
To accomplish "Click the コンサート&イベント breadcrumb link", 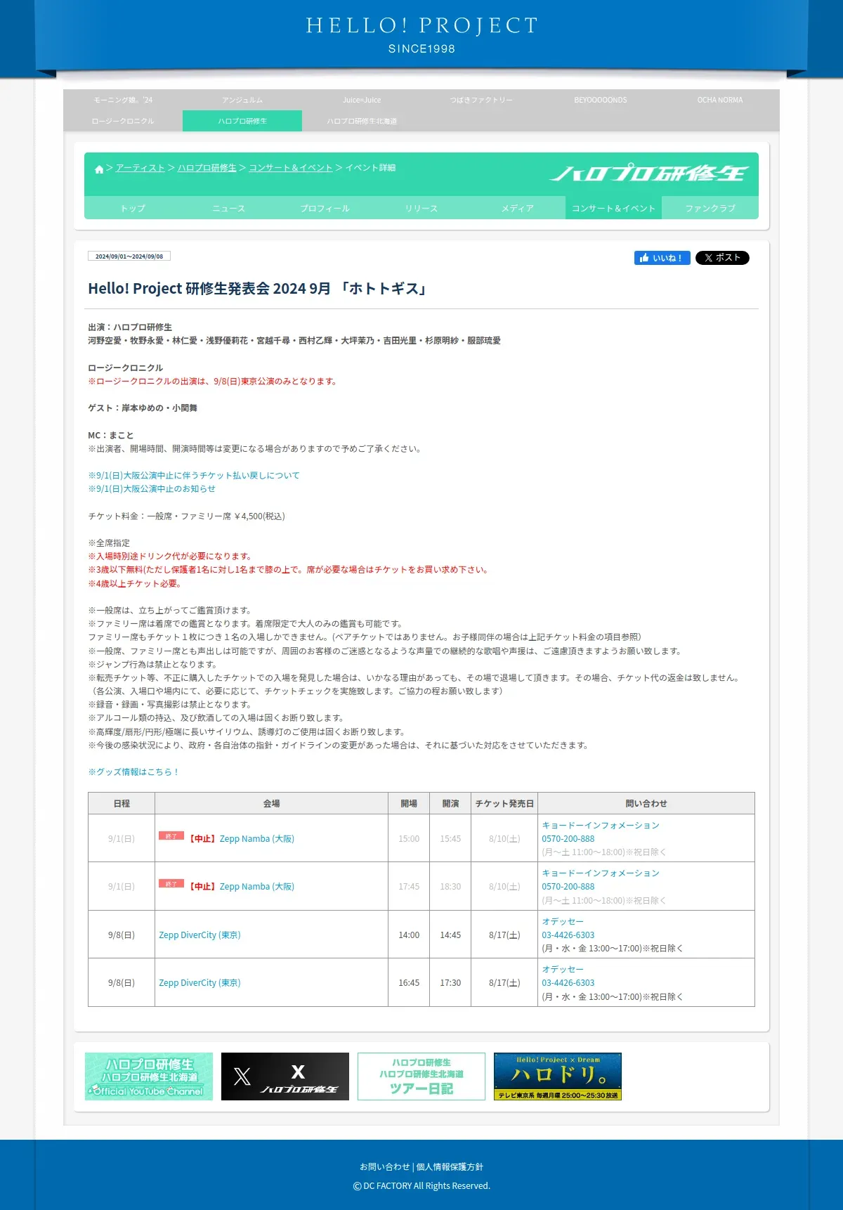I will (291, 168).
